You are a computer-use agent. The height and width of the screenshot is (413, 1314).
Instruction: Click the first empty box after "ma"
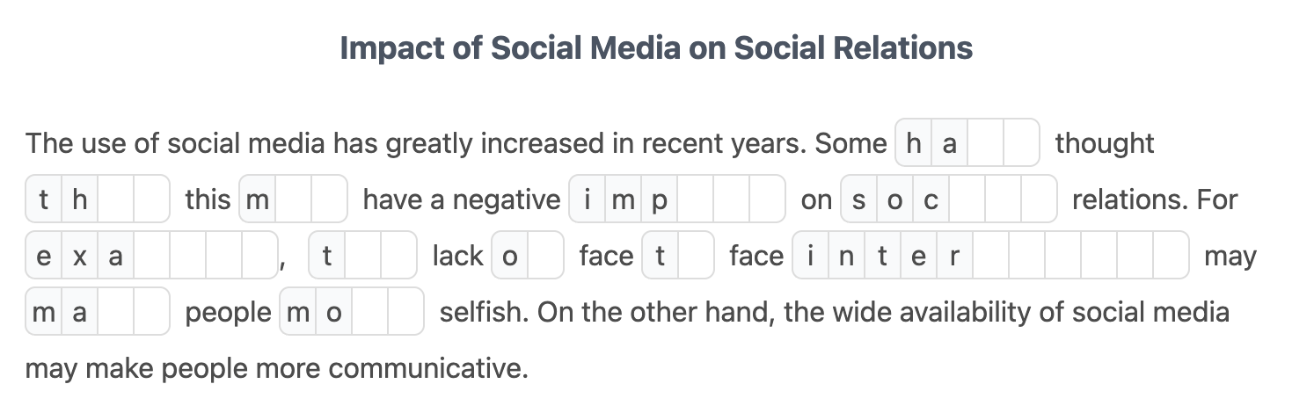pyautogui.click(x=116, y=312)
